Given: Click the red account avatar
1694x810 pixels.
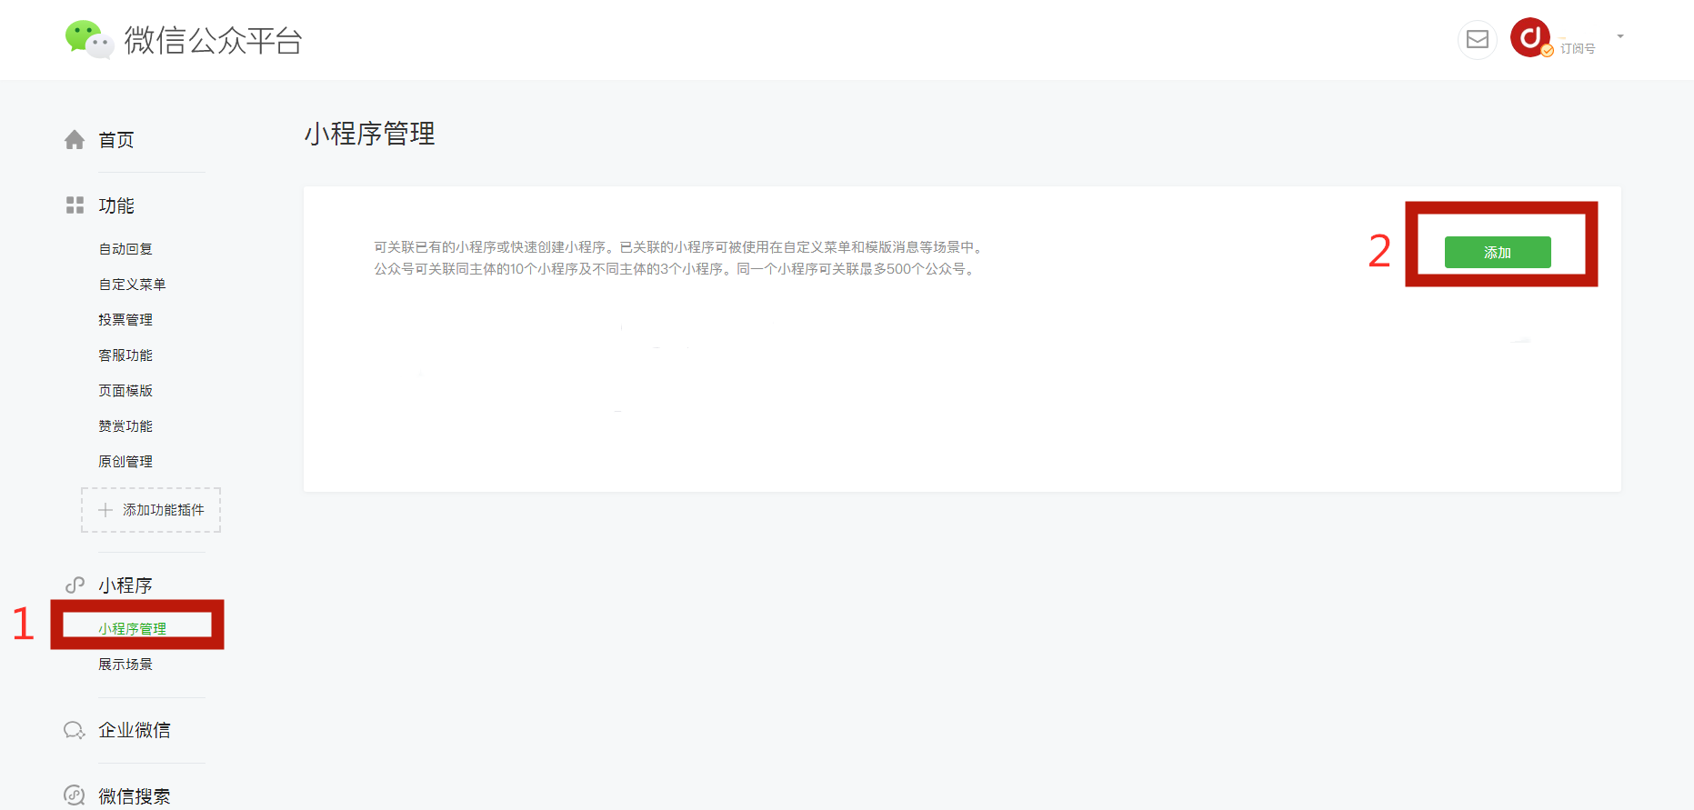Looking at the screenshot, I should coord(1530,37).
